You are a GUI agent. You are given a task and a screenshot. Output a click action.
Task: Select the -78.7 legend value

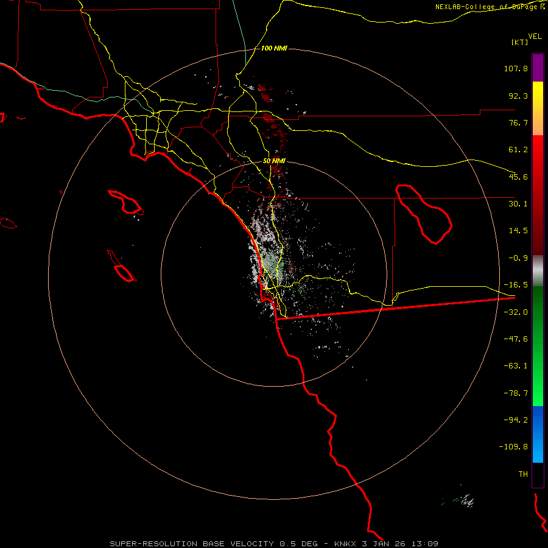click(516, 393)
